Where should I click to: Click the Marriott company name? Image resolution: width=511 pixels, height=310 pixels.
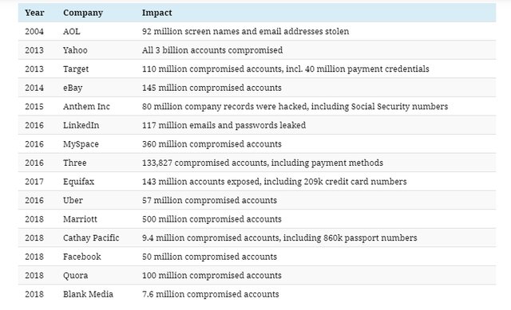click(x=80, y=219)
